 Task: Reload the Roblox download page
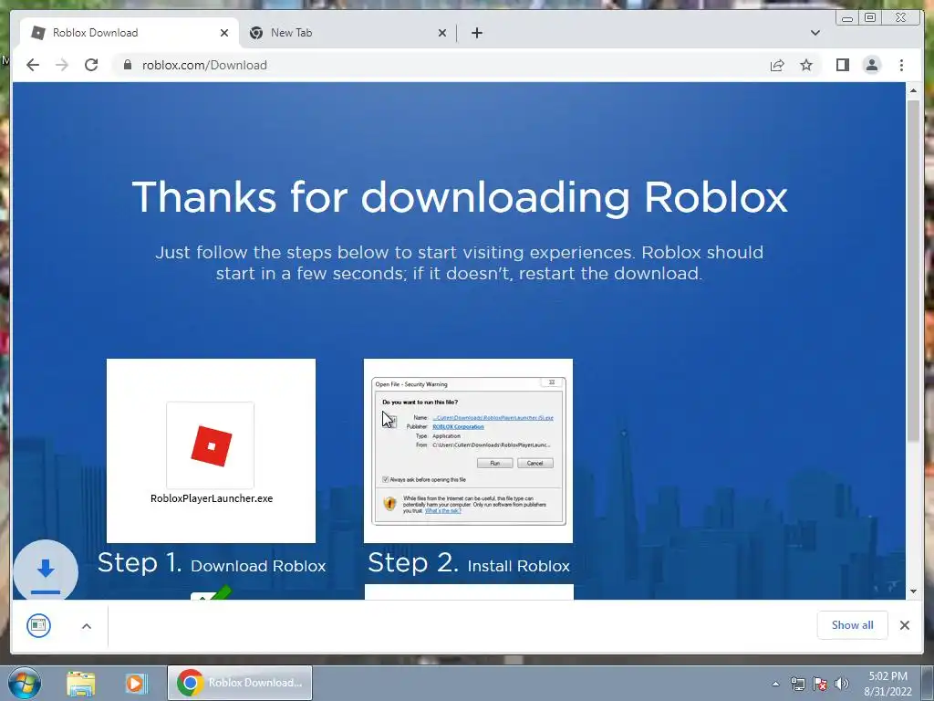tap(91, 65)
